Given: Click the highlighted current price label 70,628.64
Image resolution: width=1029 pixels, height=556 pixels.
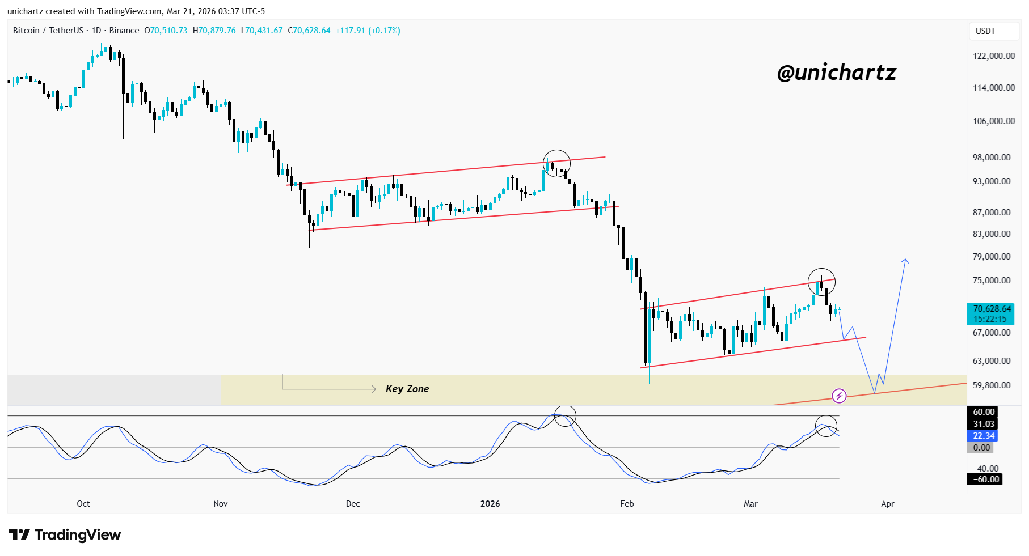Looking at the screenshot, I should (x=993, y=309).
